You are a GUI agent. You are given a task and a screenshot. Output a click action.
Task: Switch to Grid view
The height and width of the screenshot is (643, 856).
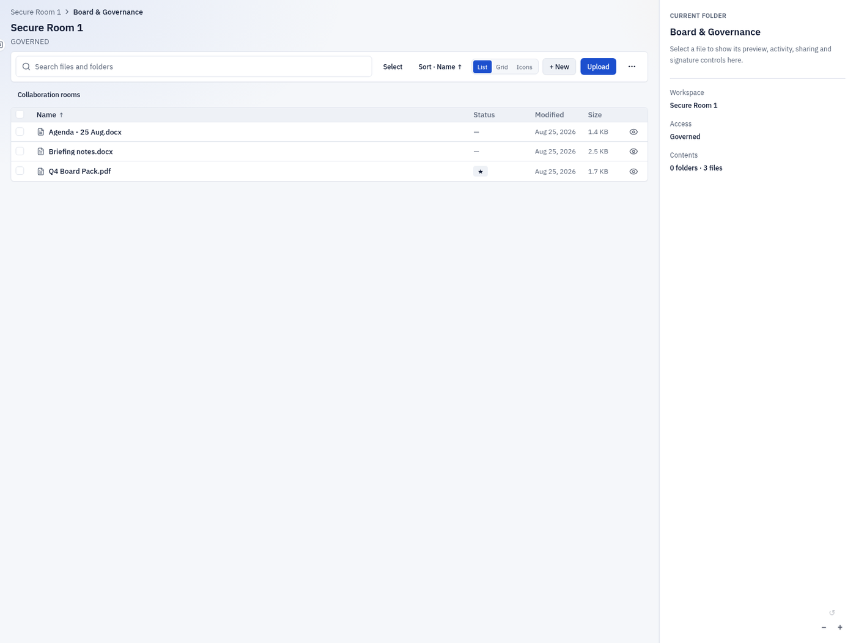(x=502, y=67)
